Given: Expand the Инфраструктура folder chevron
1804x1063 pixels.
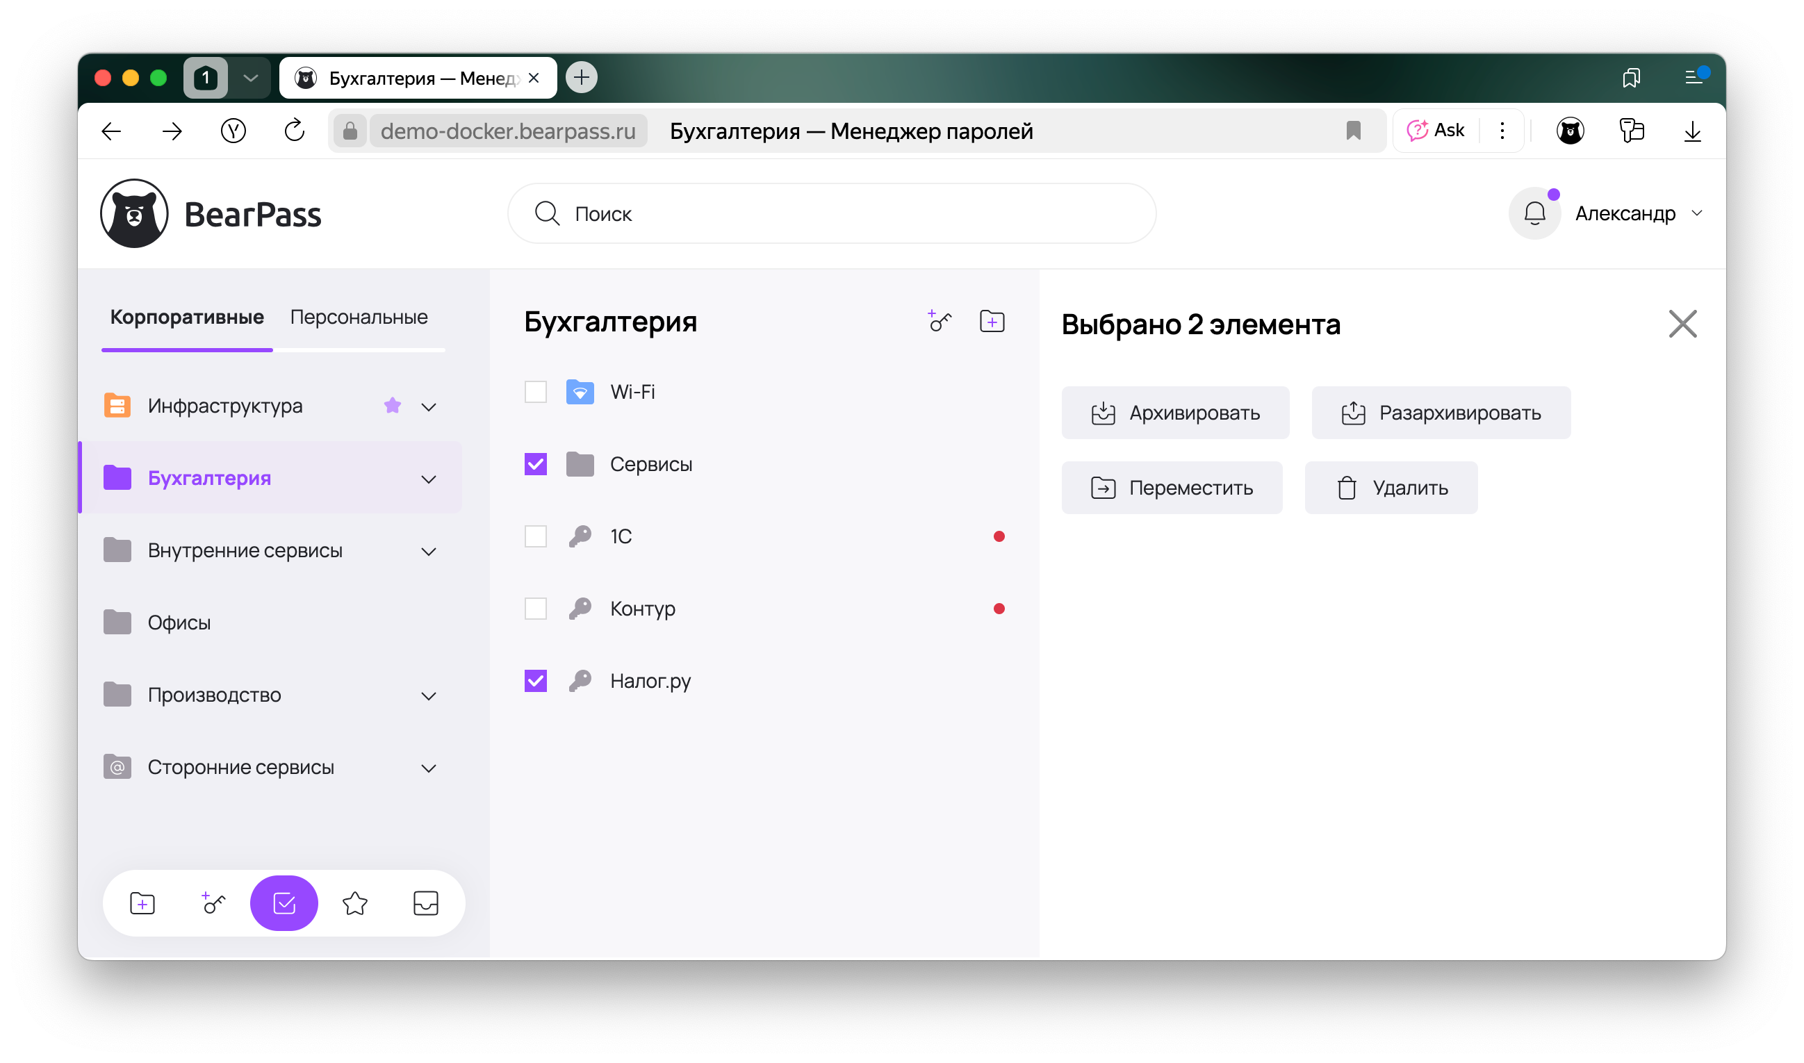Looking at the screenshot, I should 429,407.
